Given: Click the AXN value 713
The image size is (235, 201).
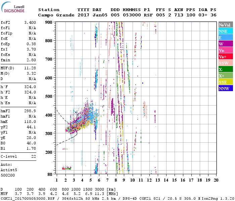Looking at the screenshot, I should 179,15.
